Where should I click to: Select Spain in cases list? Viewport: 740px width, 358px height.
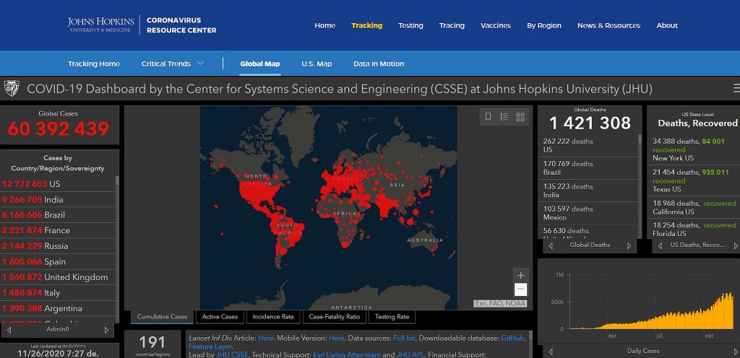(58, 261)
